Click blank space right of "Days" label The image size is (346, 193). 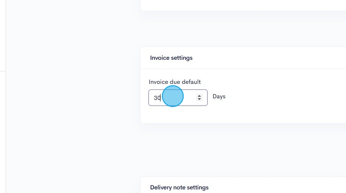(282, 97)
